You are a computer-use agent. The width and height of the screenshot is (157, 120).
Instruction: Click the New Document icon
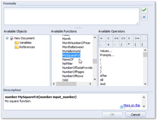(x=12, y=38)
